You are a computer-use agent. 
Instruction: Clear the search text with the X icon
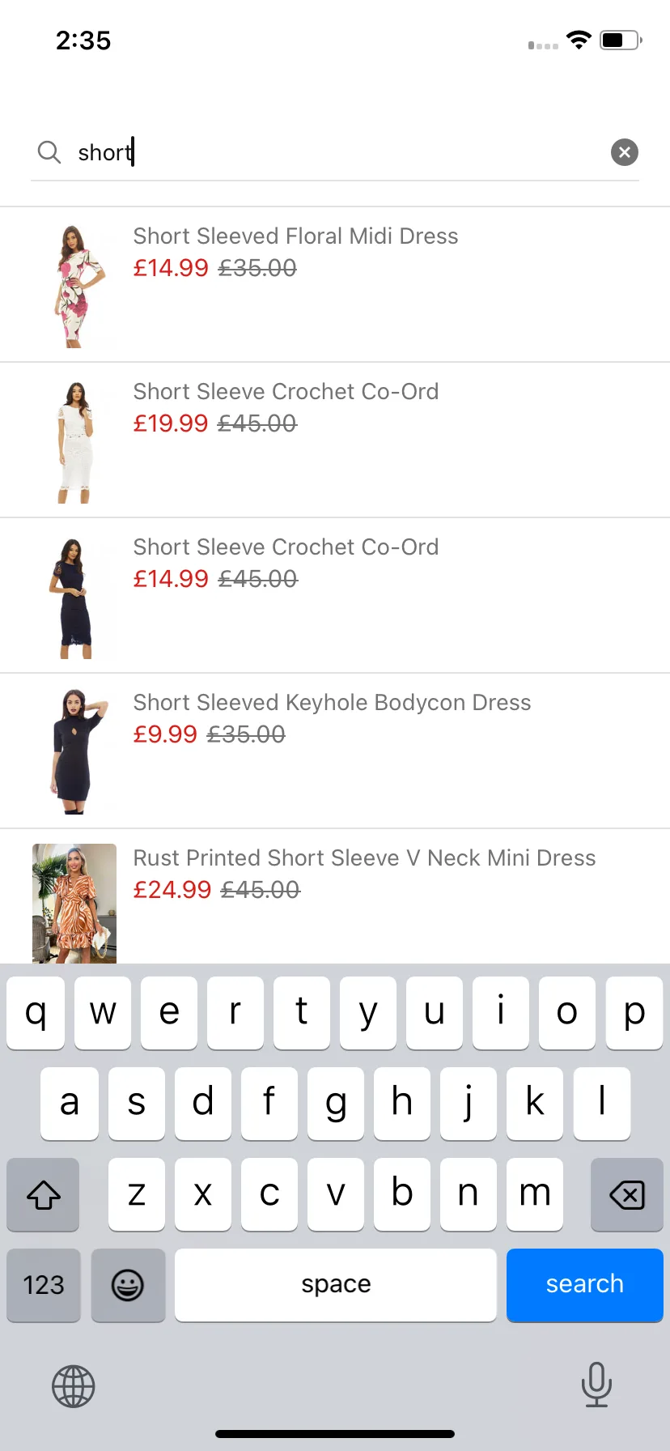(624, 152)
